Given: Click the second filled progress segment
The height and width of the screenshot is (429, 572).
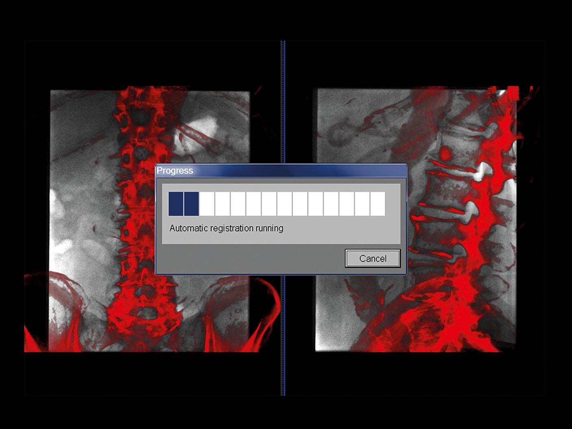Looking at the screenshot, I should [x=191, y=202].
